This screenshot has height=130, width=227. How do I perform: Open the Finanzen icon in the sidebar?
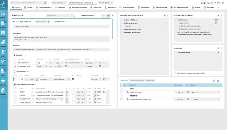click(3, 42)
